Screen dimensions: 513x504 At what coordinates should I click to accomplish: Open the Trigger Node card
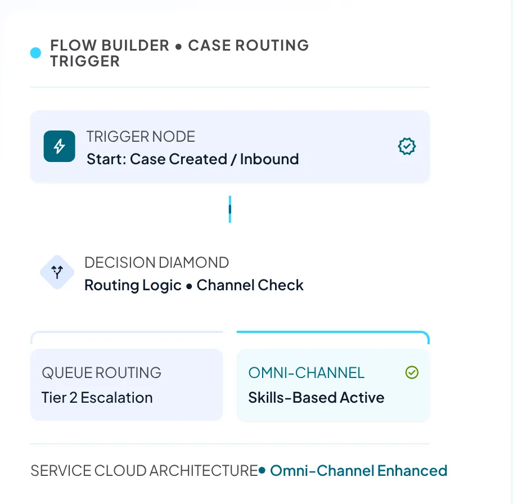coord(229,147)
